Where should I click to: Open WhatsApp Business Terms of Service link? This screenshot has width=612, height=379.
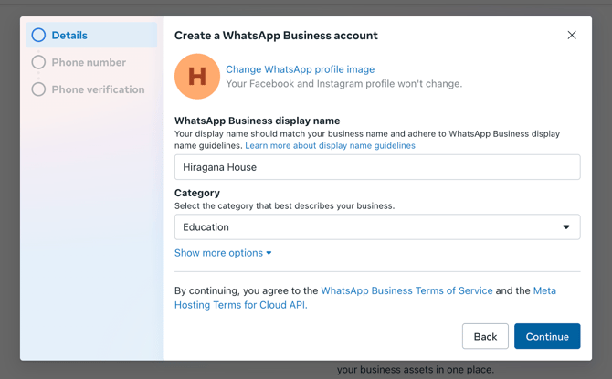[406, 290]
